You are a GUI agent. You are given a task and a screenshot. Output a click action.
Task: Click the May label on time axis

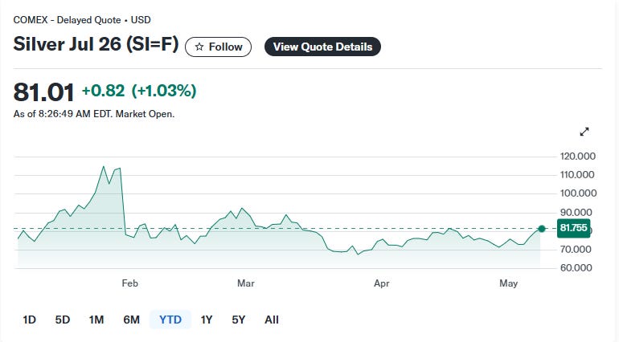508,283
